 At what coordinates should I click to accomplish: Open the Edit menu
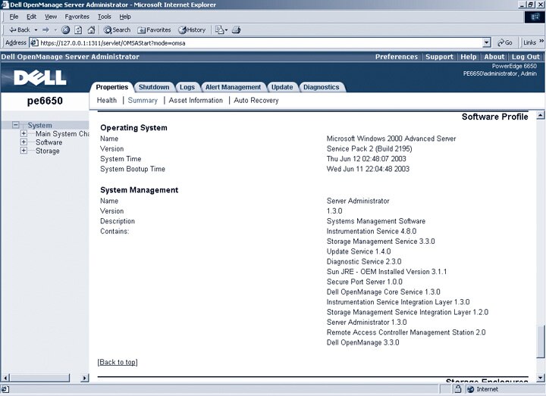tap(31, 17)
